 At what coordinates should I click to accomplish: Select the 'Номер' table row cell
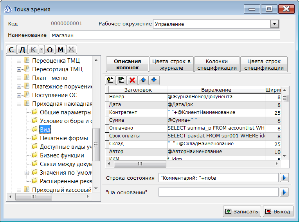click(x=138, y=97)
